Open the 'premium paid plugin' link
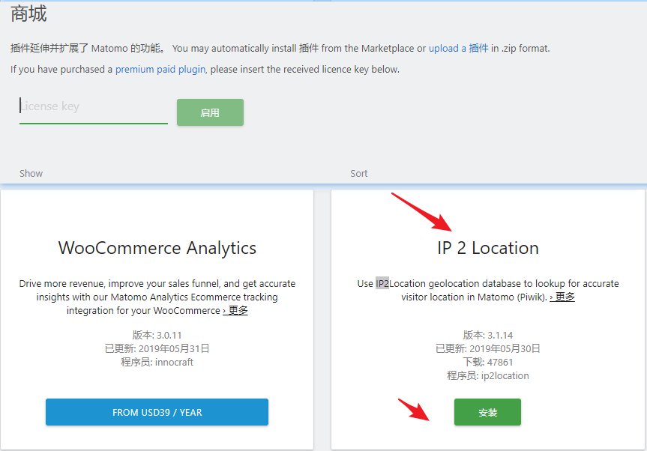Screen dimensions: 647x451 [160, 69]
